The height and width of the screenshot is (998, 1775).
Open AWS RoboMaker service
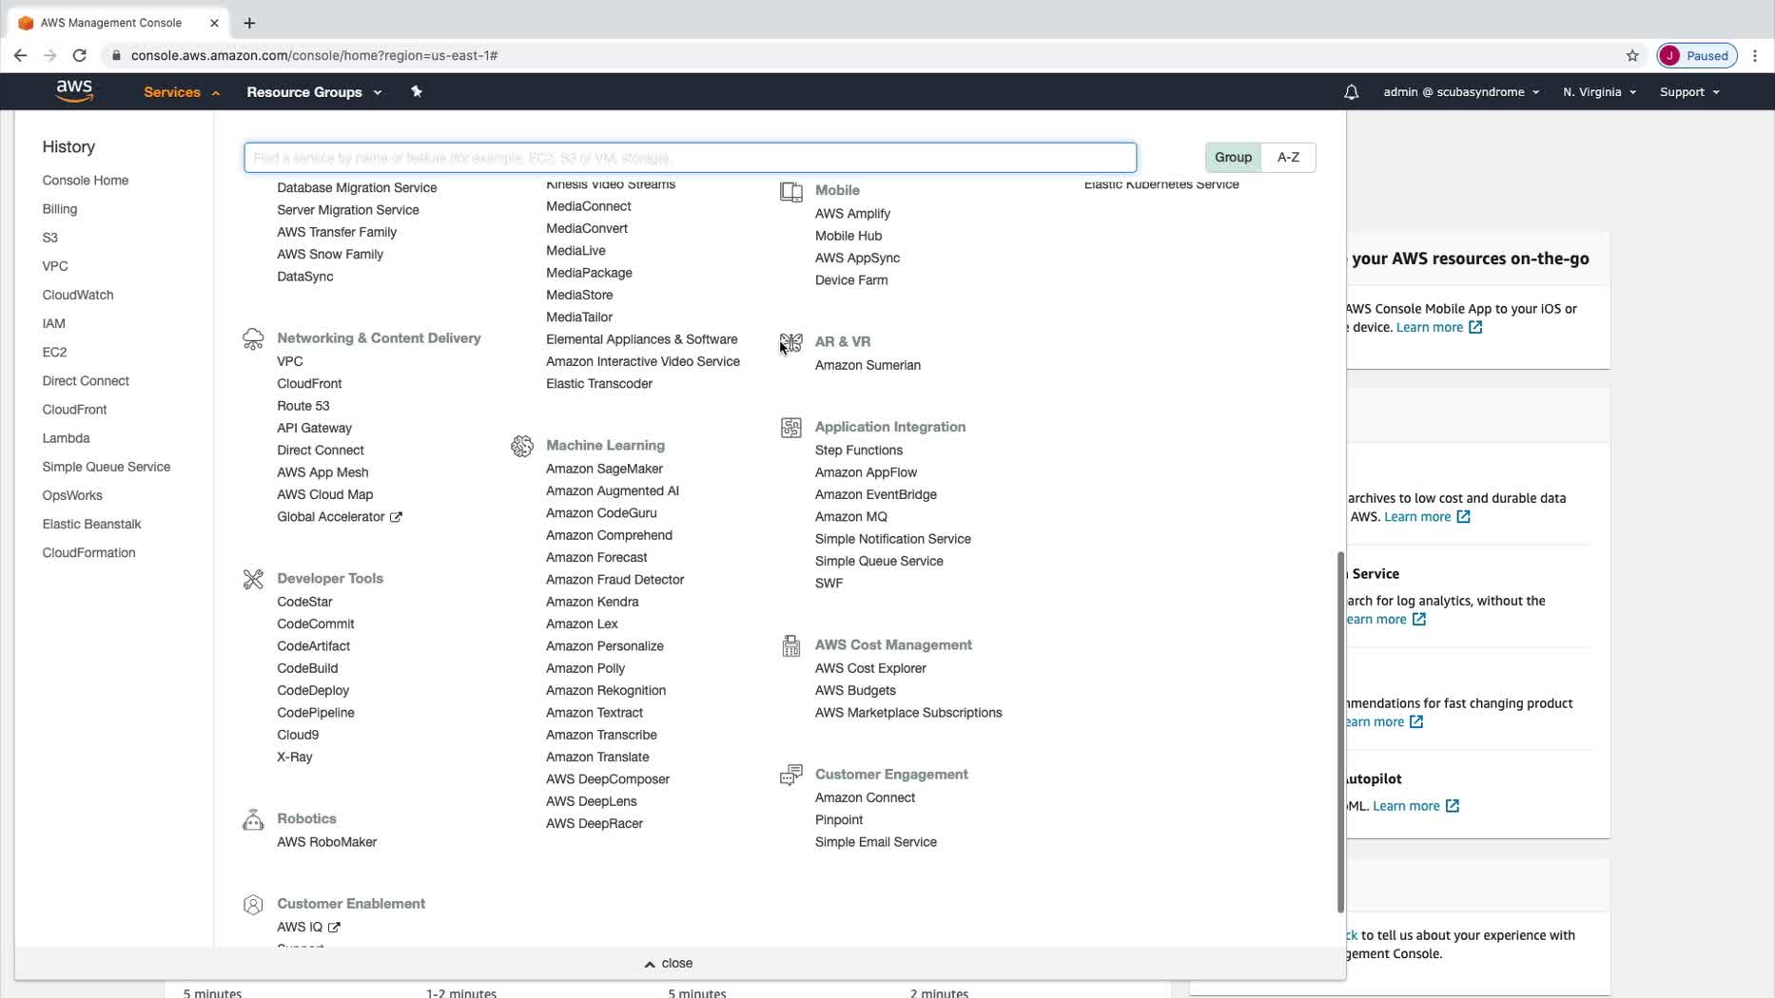[x=326, y=842]
